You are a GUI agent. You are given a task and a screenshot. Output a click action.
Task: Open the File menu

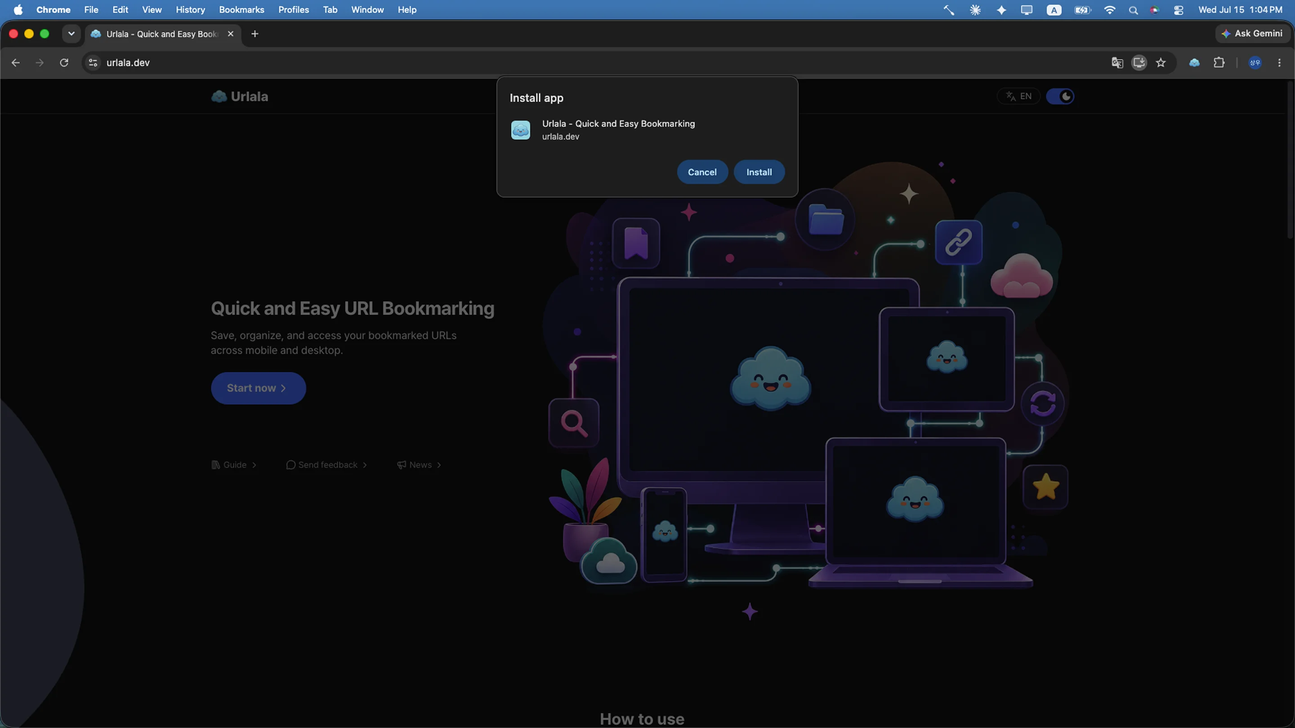91,9
